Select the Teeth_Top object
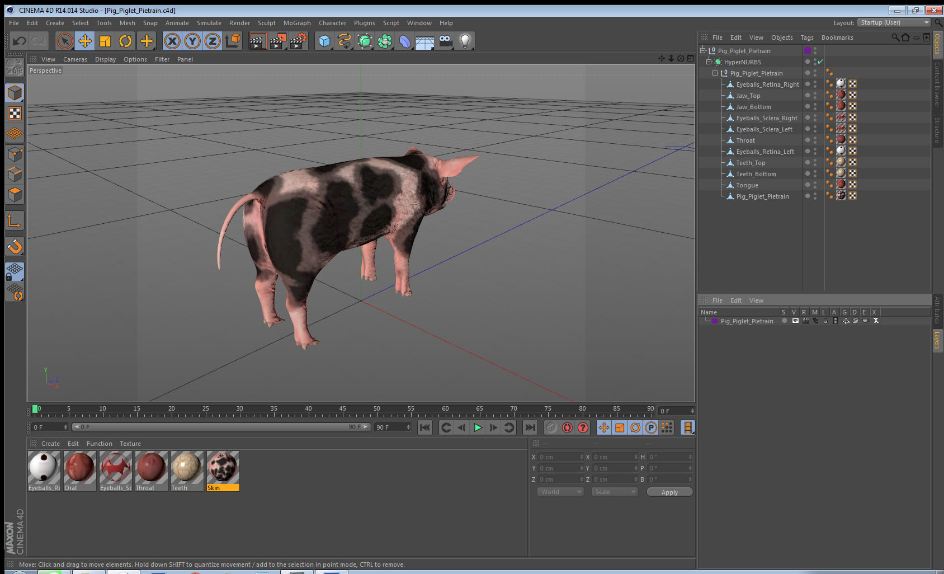This screenshot has width=944, height=574. click(x=751, y=163)
